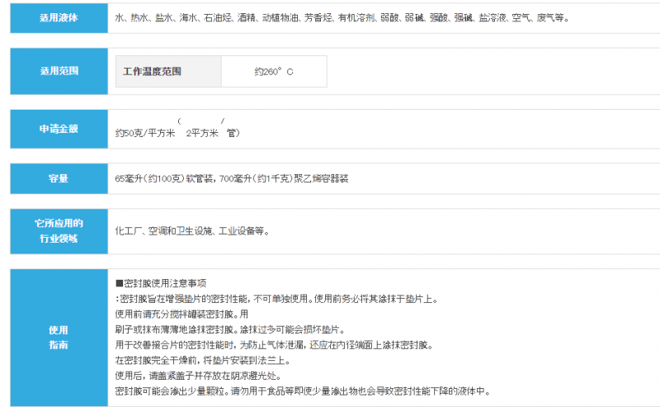
Task: Click the 适用液体 header cell
Action: [59, 17]
